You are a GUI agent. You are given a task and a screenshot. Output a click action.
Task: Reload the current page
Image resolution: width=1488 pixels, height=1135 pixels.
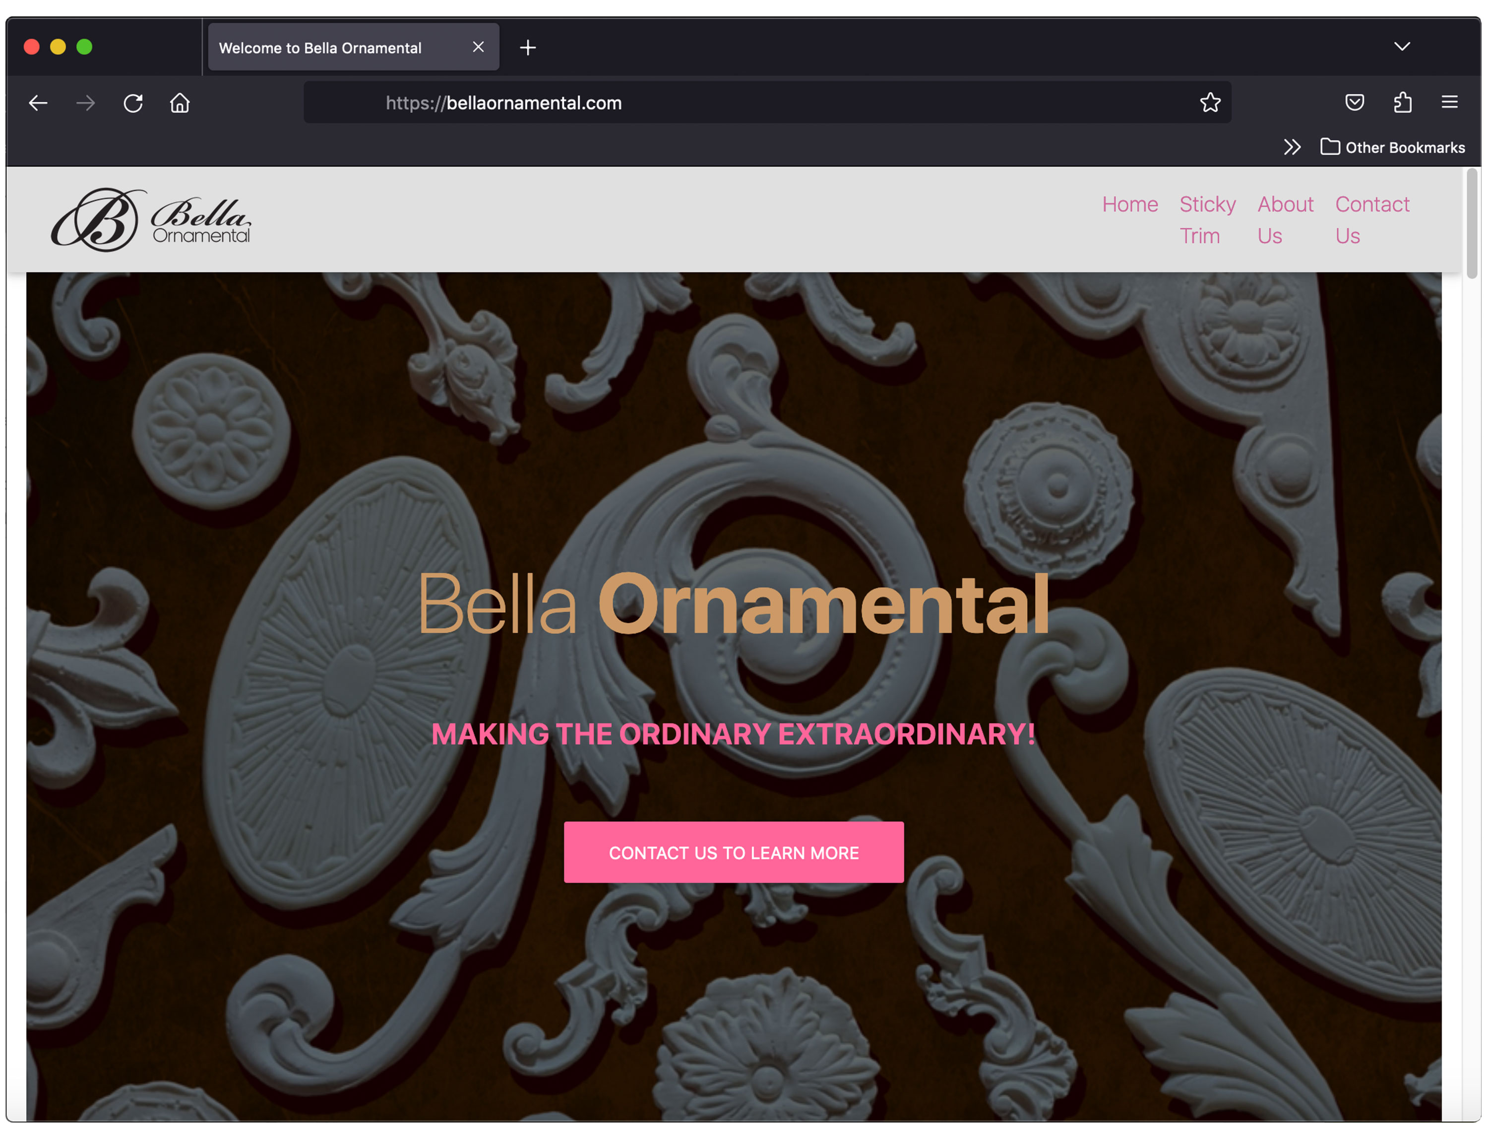click(133, 103)
